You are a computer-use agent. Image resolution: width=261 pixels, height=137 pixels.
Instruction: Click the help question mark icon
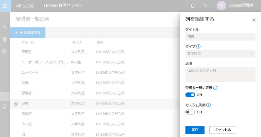click(x=205, y=6)
